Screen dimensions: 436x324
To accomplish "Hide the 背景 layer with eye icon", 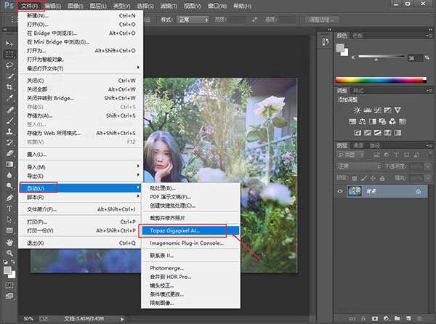I will point(341,191).
